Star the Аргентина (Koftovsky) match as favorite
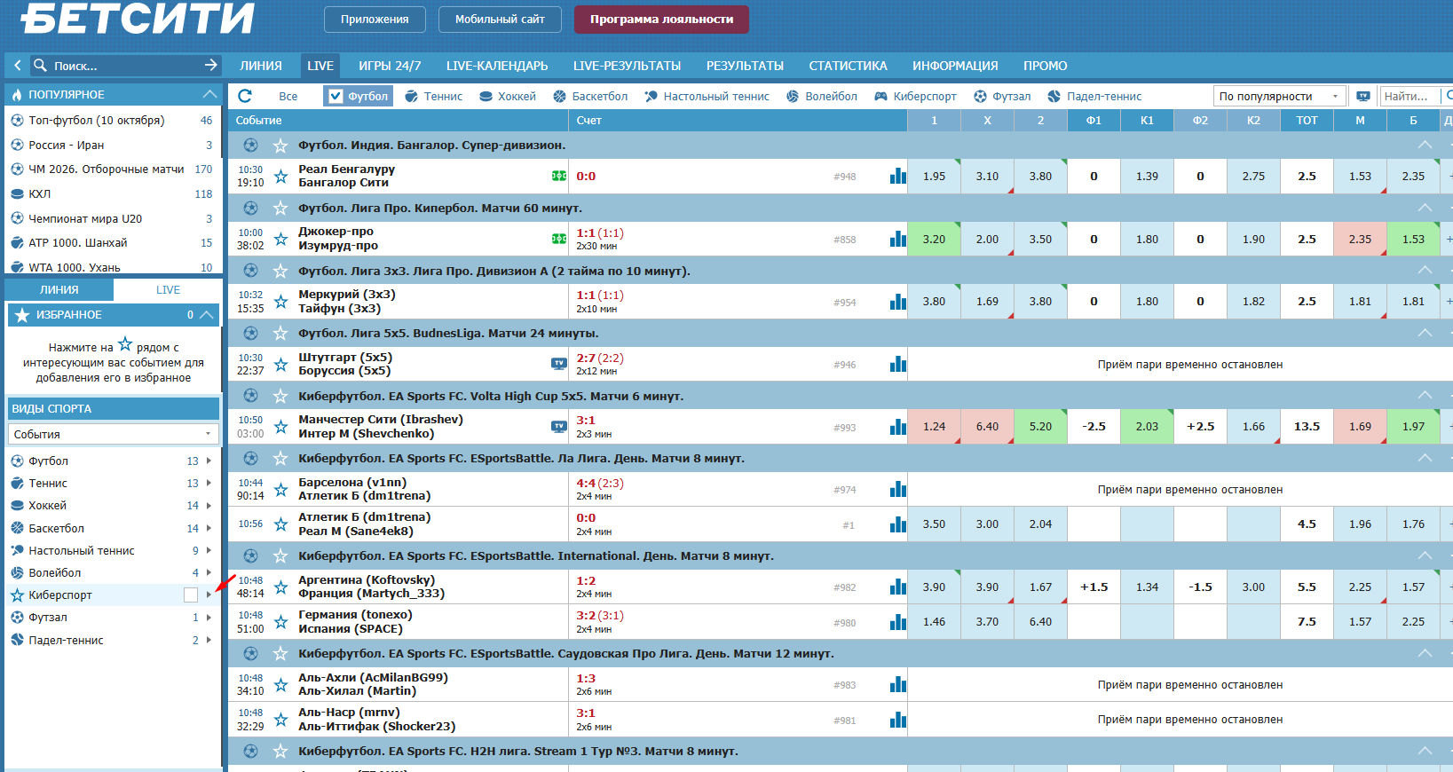 pos(280,587)
